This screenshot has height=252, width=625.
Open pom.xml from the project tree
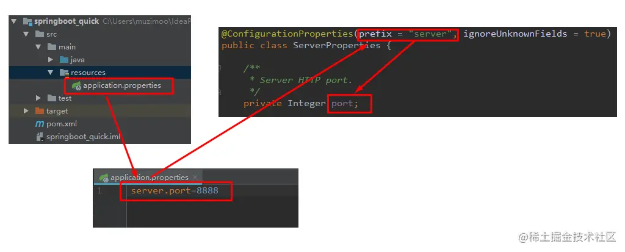[x=62, y=124]
